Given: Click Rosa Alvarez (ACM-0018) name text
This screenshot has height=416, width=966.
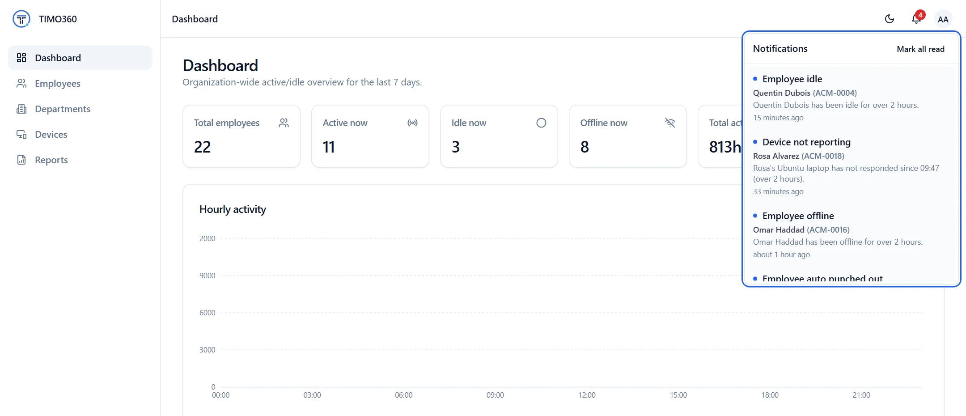Looking at the screenshot, I should pyautogui.click(x=799, y=156).
